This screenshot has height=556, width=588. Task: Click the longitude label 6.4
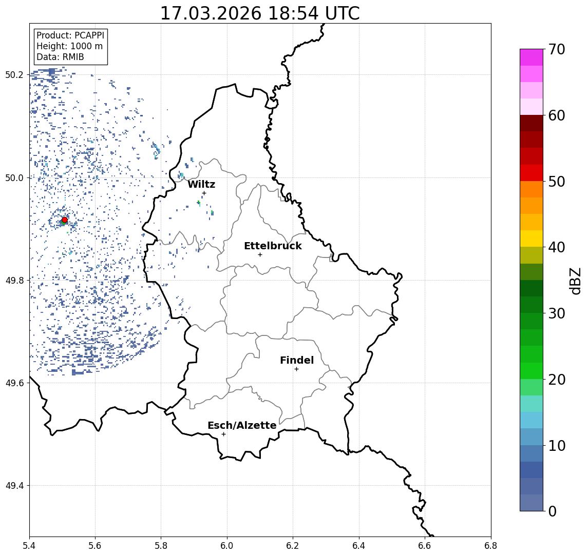359,546
